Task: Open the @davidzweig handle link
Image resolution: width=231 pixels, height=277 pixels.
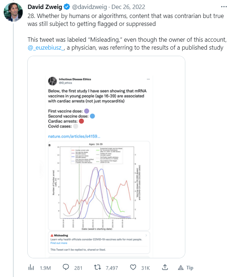Action: coord(87,7)
